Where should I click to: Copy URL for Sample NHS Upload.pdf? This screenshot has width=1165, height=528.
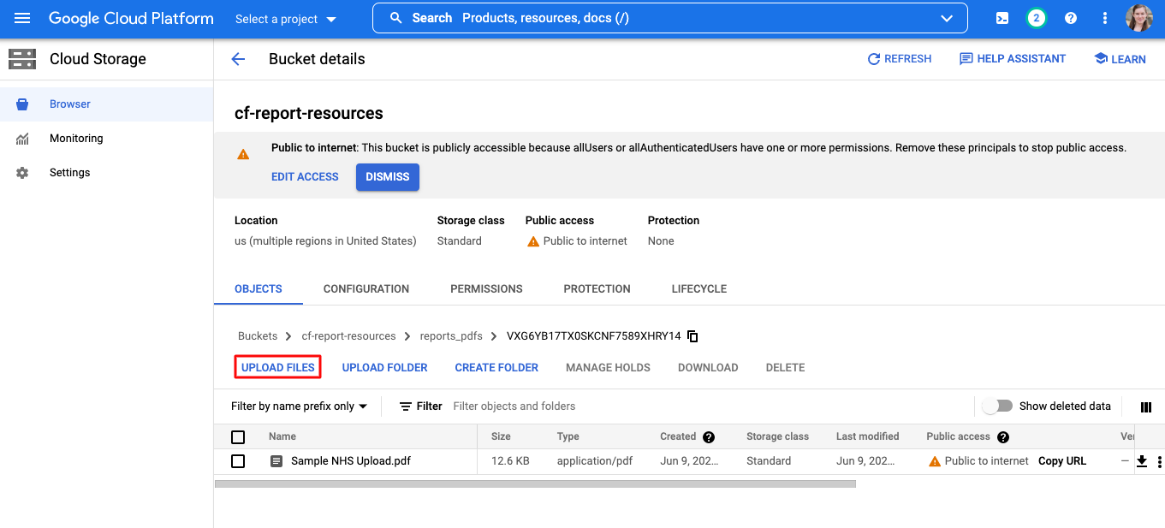click(1062, 461)
